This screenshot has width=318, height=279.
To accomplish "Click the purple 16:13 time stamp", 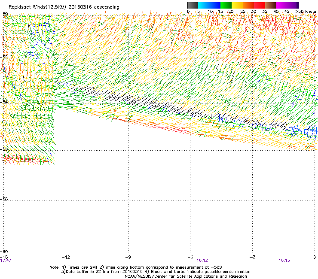I will (284, 261).
